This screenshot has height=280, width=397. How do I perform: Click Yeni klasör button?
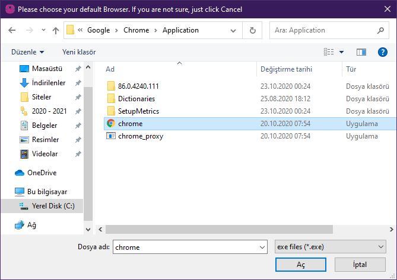[x=79, y=52]
